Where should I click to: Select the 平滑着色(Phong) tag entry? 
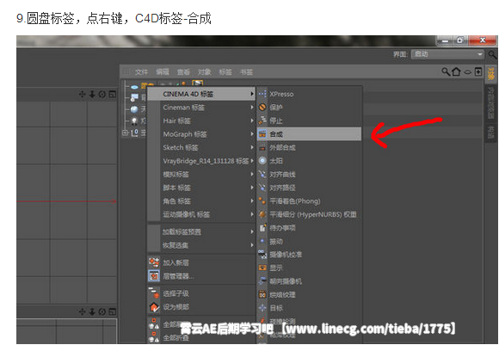(x=309, y=200)
